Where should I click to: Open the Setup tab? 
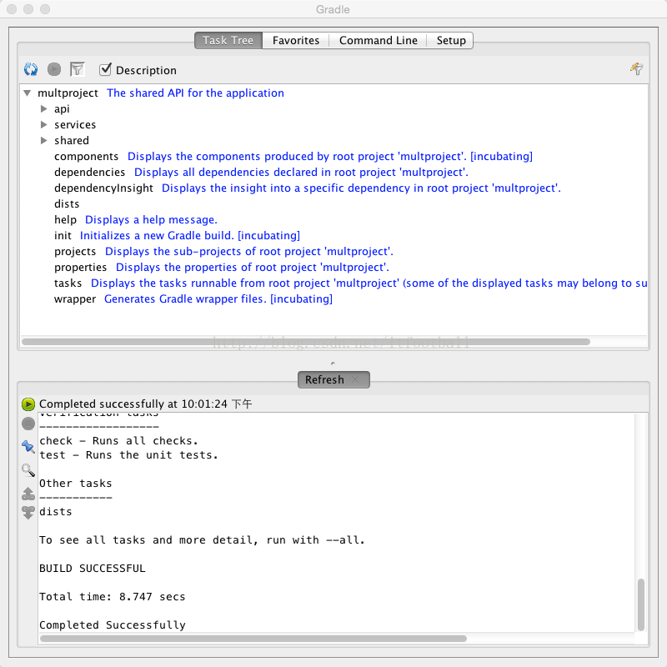click(x=451, y=40)
